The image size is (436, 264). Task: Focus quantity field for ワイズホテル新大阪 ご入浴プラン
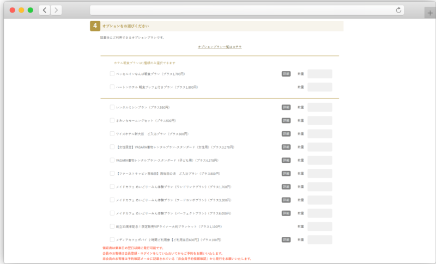pyautogui.click(x=320, y=134)
